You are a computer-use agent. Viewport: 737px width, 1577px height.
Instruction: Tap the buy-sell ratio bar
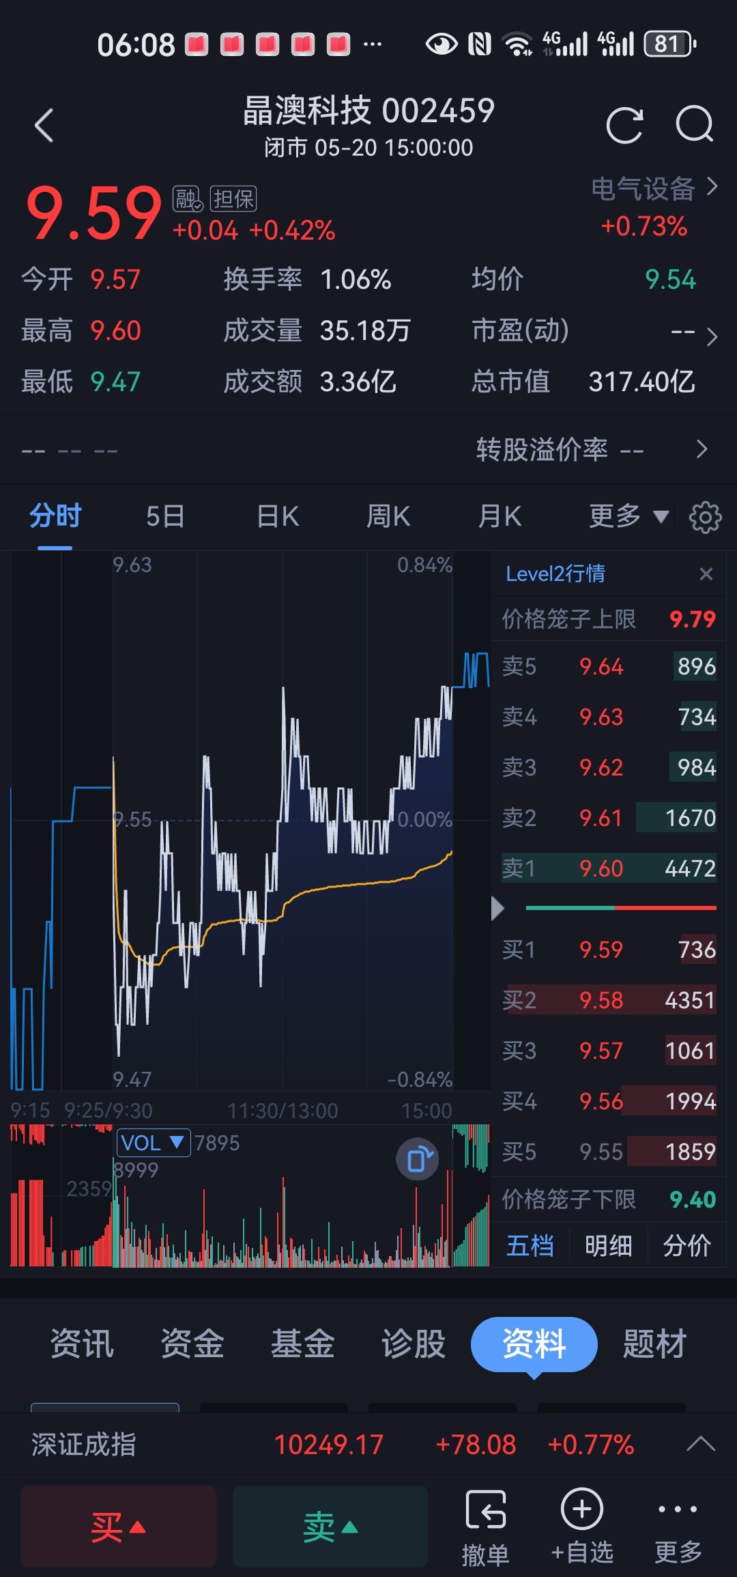621,908
